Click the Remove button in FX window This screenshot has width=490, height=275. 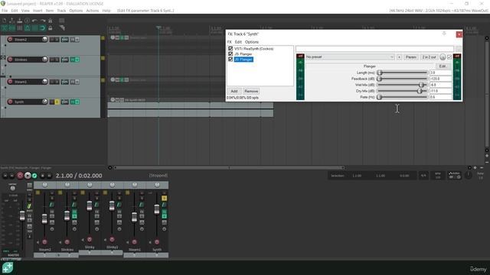pos(251,91)
